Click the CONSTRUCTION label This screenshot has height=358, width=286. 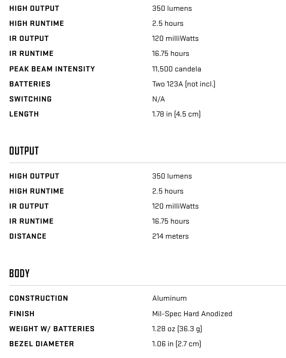(x=39, y=298)
